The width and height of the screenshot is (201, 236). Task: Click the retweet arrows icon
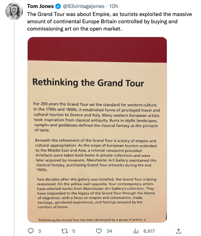[65, 231]
